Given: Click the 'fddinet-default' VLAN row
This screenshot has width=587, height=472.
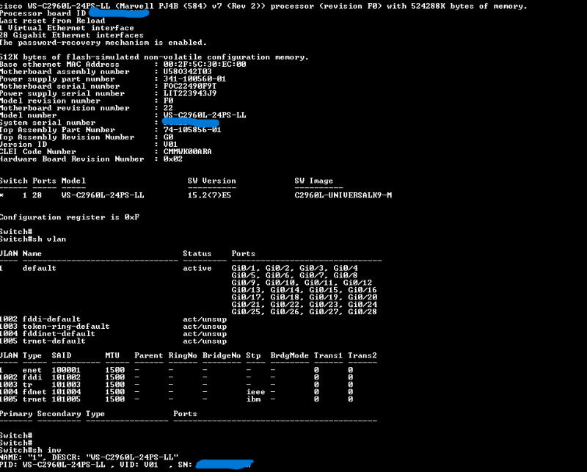Looking at the screenshot, I should click(x=114, y=334).
